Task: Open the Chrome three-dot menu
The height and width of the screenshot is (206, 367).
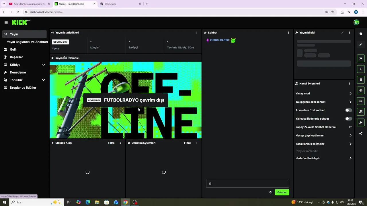Action: [x=363, y=12]
